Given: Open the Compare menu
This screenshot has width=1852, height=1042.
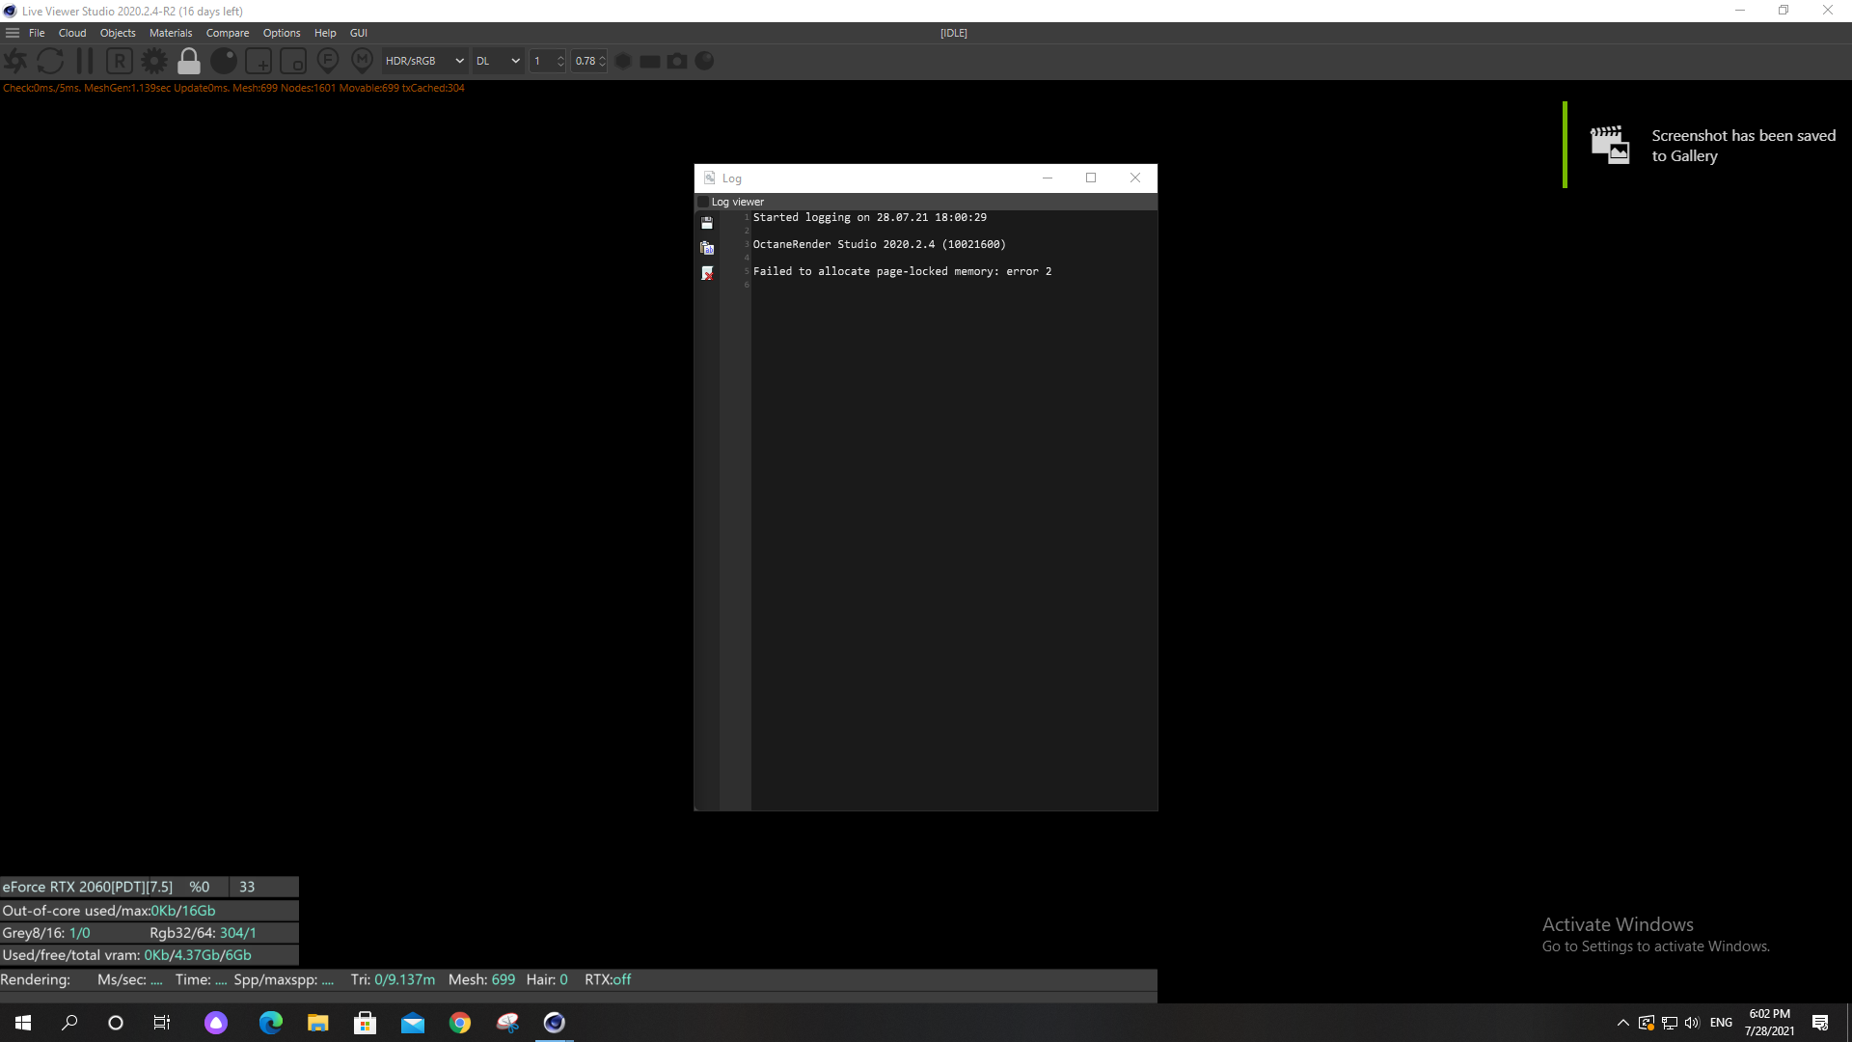Looking at the screenshot, I should (x=228, y=33).
